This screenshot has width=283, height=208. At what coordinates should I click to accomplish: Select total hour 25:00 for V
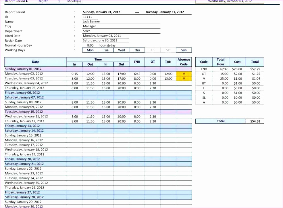221,79
